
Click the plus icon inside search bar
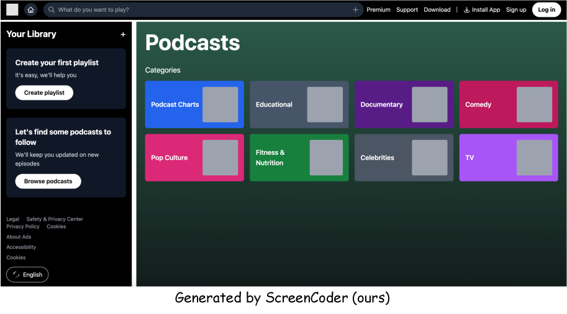pyautogui.click(x=355, y=10)
